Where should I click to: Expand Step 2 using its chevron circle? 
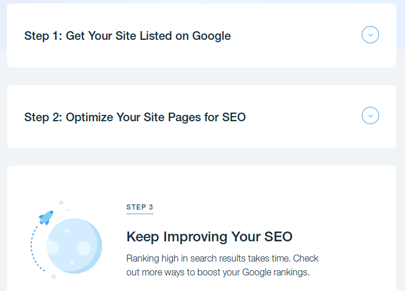pos(370,115)
